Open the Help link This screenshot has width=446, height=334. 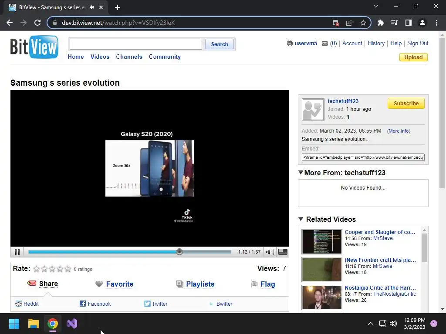pos(396,43)
